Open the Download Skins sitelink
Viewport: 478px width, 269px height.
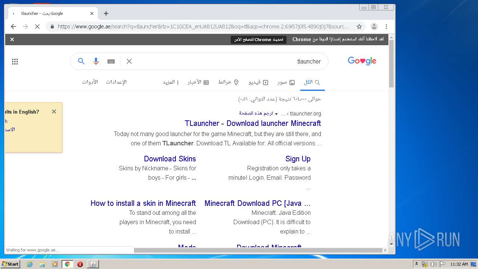[x=170, y=159]
